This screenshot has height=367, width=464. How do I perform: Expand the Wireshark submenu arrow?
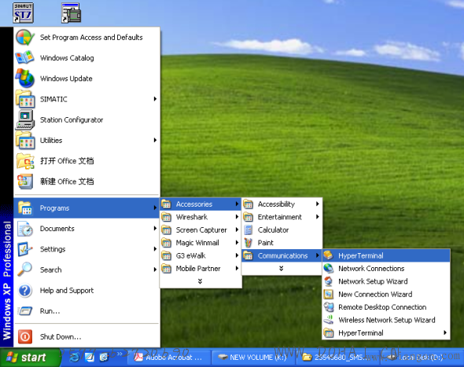(237, 217)
